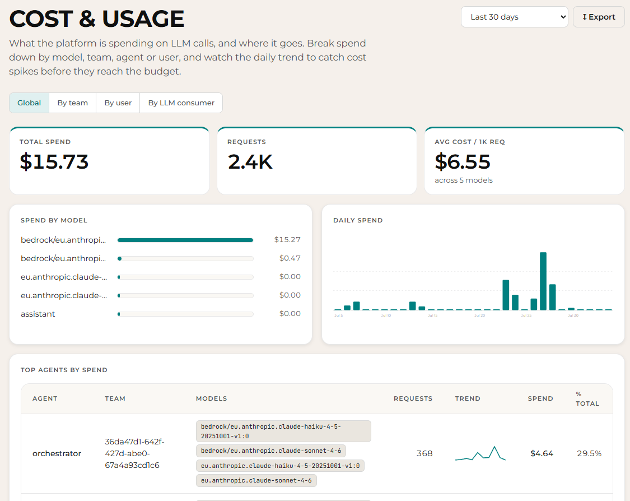Click the $15.27 model spend amount
This screenshot has width=630, height=501.
pyautogui.click(x=287, y=240)
